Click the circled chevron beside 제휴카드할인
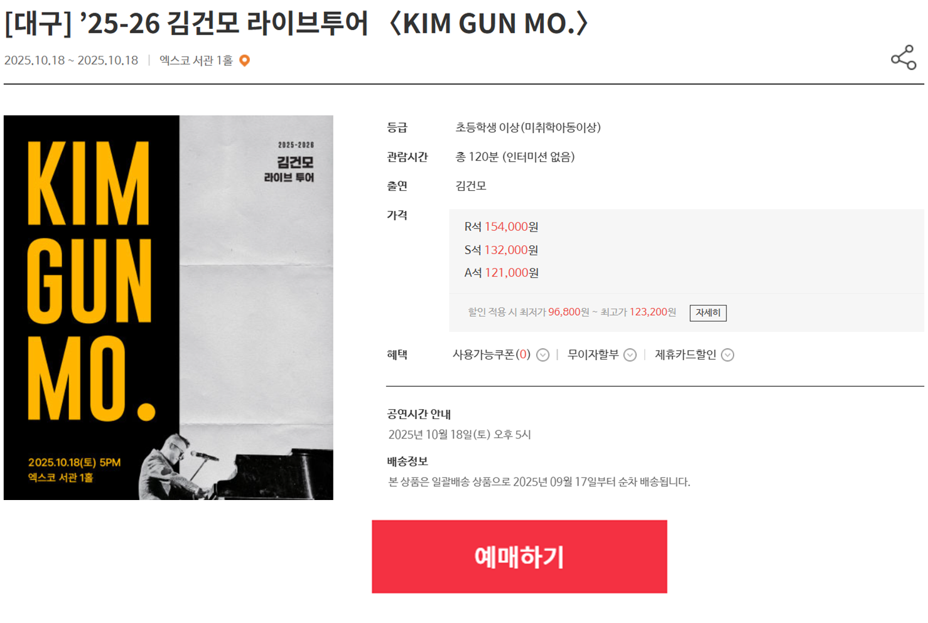The height and width of the screenshot is (623, 928). (728, 355)
